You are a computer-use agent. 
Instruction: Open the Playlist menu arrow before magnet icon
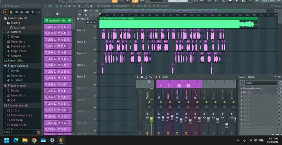point(45,6)
